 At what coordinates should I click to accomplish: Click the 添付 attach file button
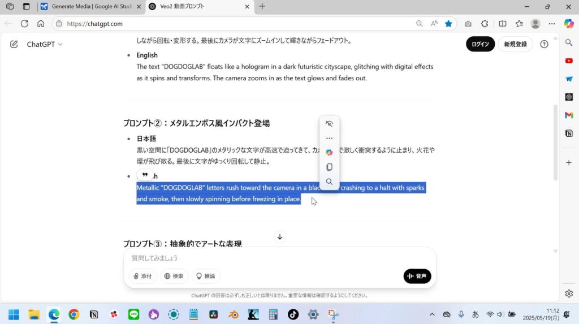142,276
